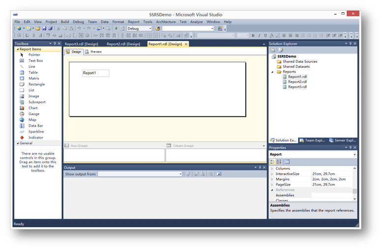Viewport: 382px width, 250px height.
Task: Toggle Italic formatting button
Action: pos(259,35)
